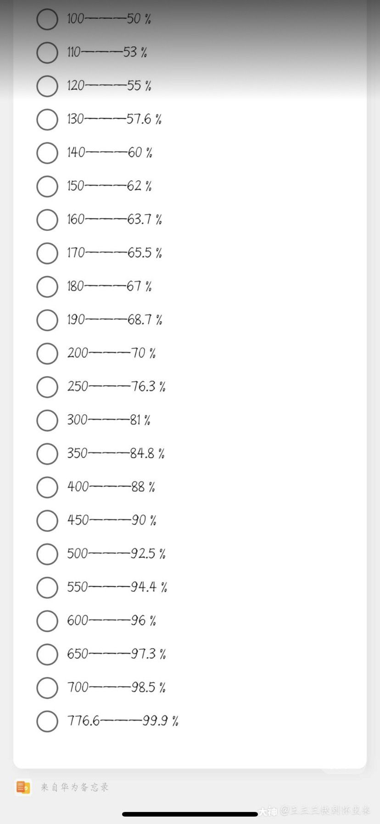Check off the 600——96% circle

tap(47, 621)
